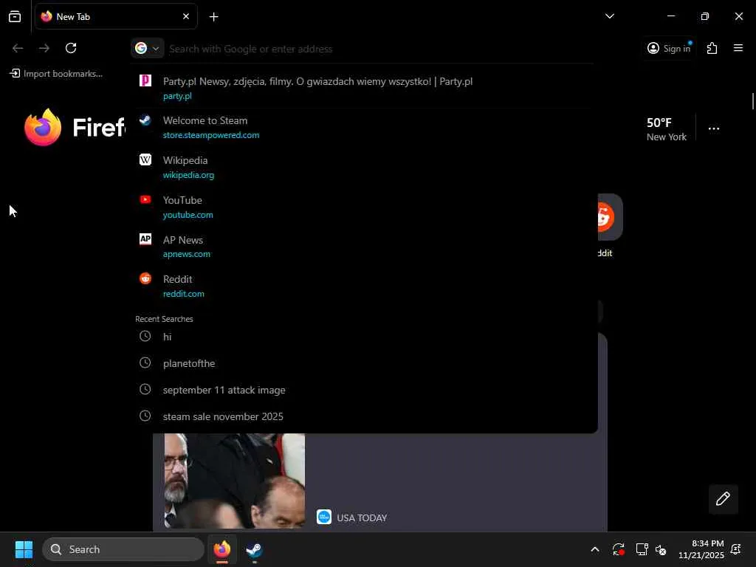Click the Reddit favicon in suggestions
The height and width of the screenshot is (567, 756).
tap(145, 278)
